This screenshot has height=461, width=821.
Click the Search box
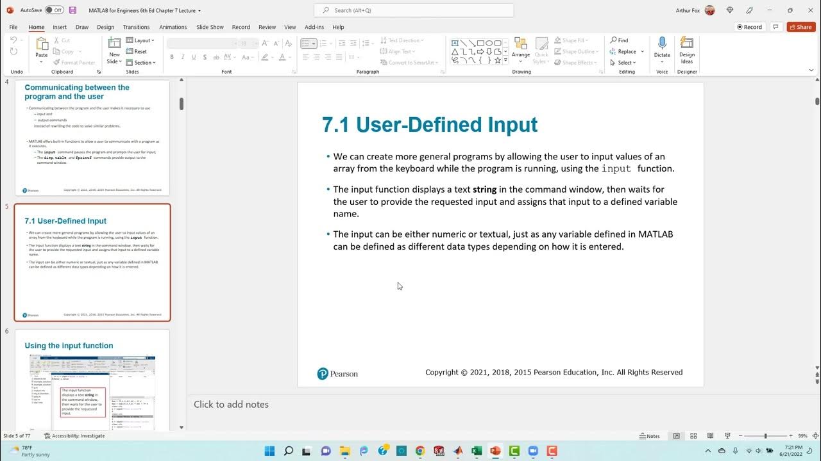pos(414,10)
